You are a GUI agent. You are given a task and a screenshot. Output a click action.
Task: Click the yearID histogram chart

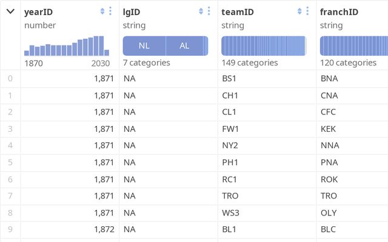(67, 46)
